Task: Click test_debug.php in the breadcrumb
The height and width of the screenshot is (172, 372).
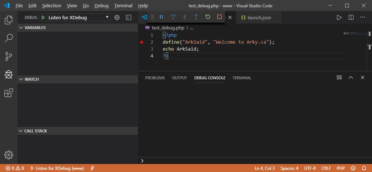Action: 168,28
